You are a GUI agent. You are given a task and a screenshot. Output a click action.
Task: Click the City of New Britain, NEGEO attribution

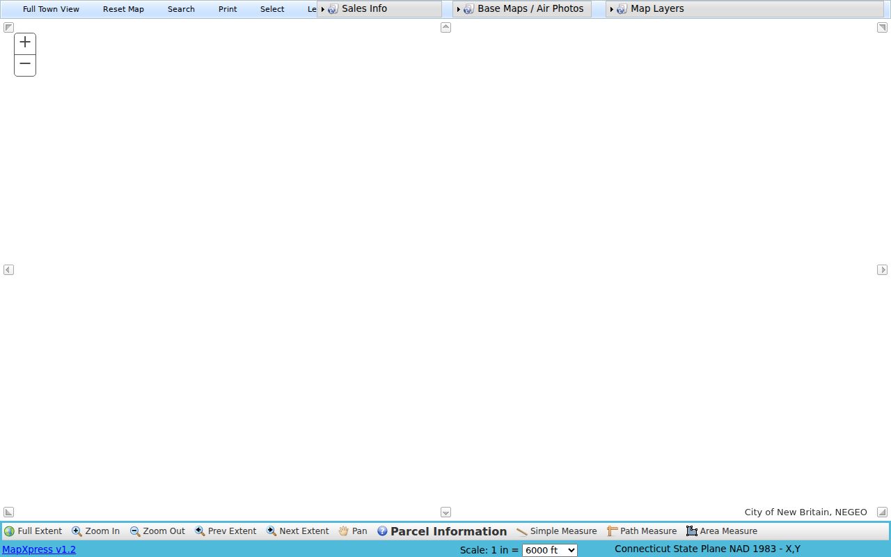point(805,512)
